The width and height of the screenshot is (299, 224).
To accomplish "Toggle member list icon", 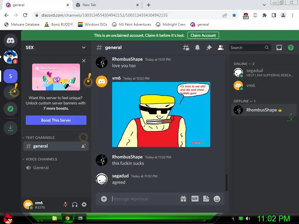I will pos(221,48).
